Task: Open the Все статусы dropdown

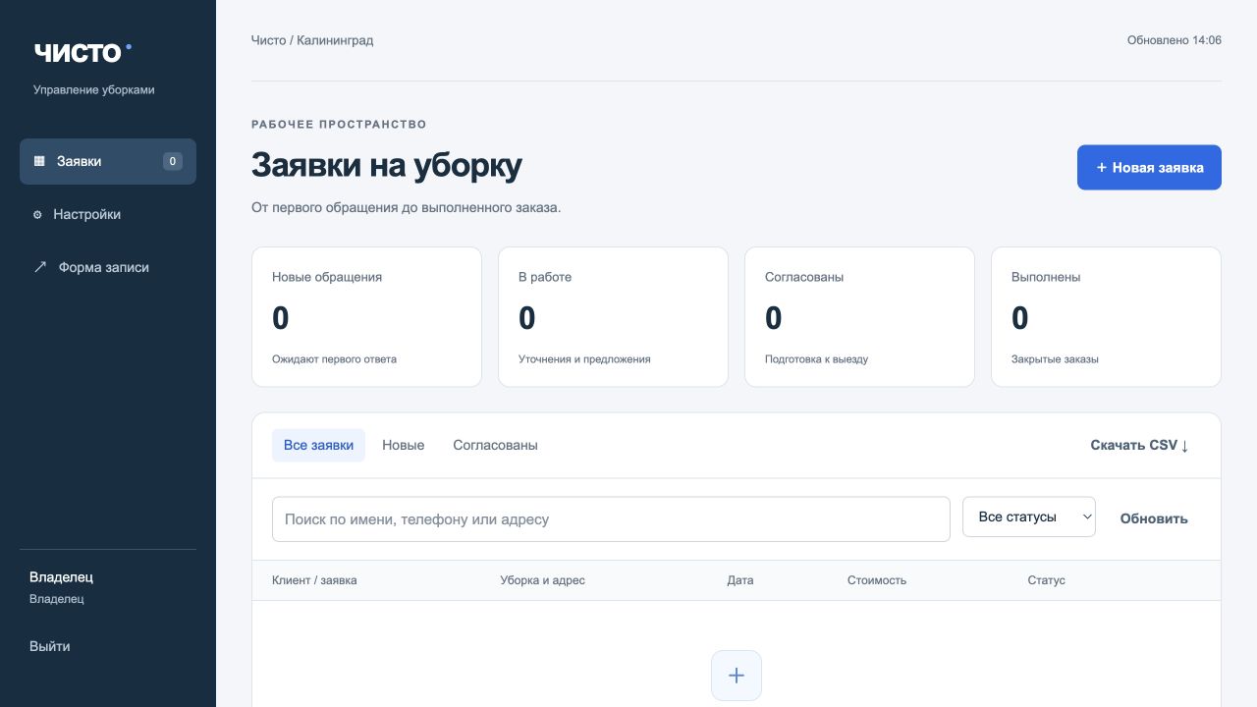Action: pos(1029,517)
